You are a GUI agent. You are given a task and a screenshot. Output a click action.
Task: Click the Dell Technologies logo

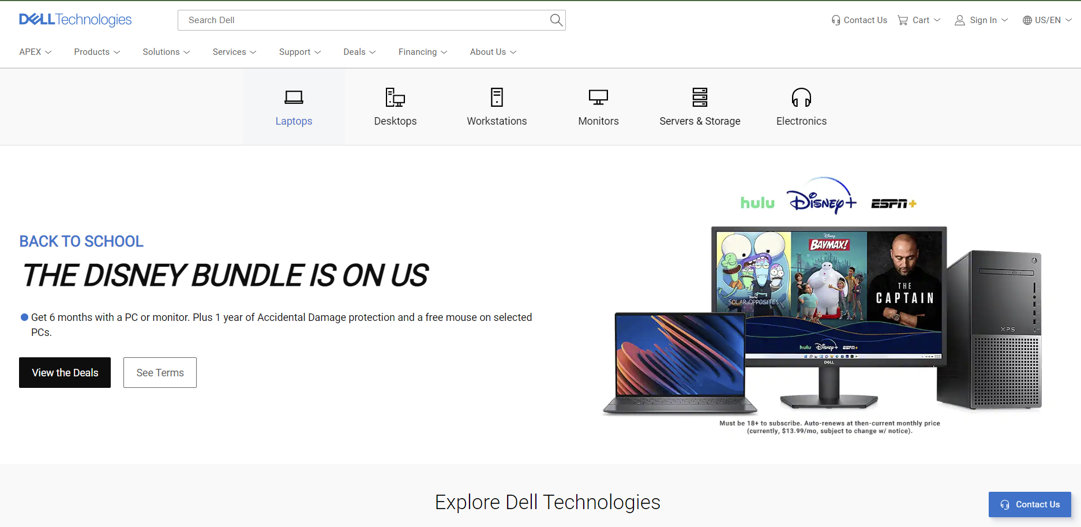pyautogui.click(x=75, y=19)
